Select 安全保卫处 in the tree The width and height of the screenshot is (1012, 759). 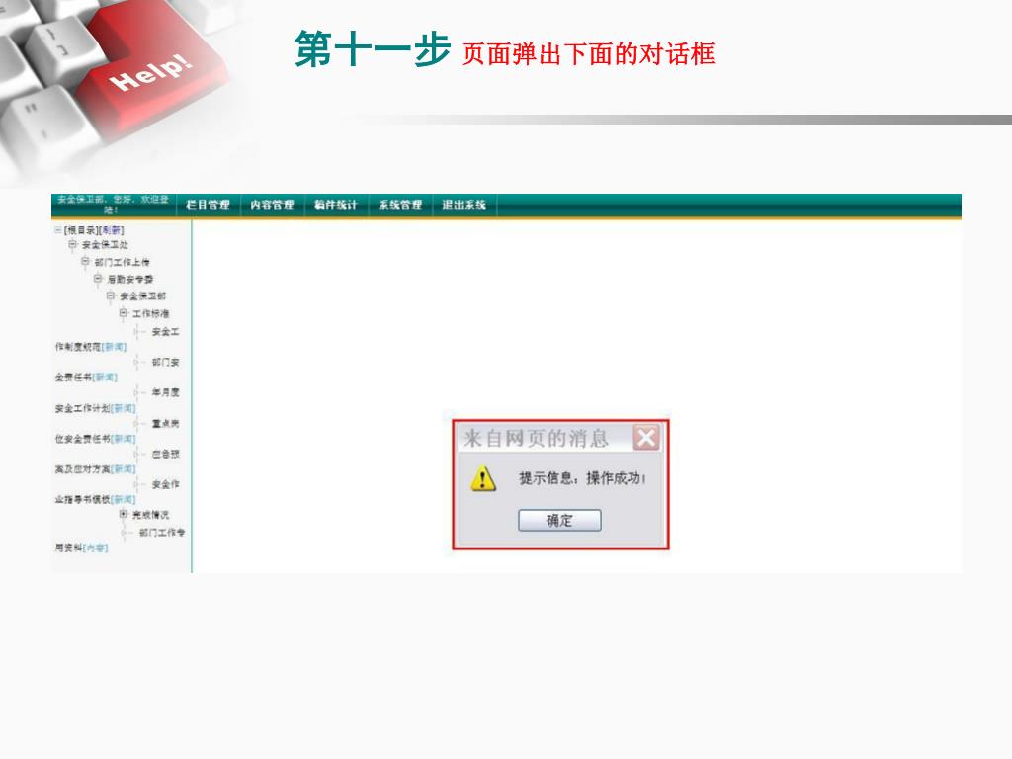point(105,245)
